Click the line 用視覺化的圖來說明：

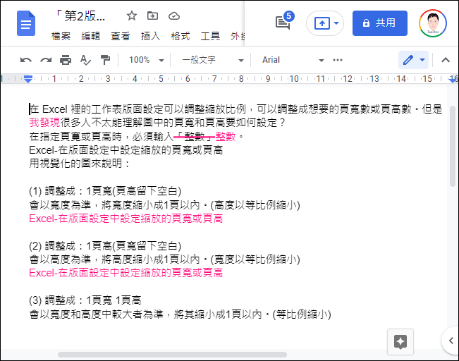(80, 164)
